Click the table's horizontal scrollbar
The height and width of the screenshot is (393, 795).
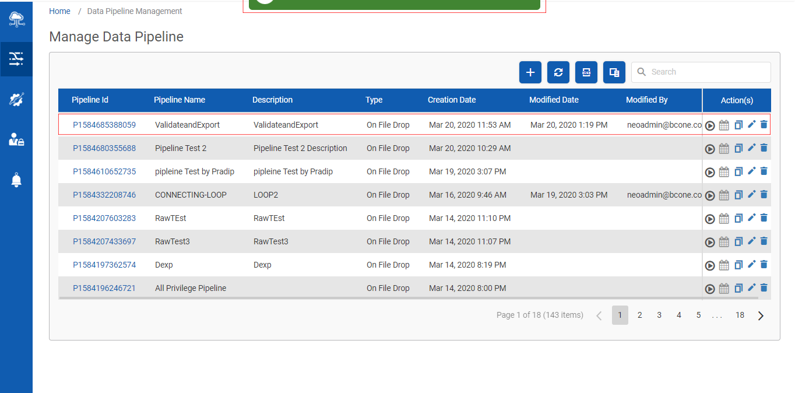409,298
